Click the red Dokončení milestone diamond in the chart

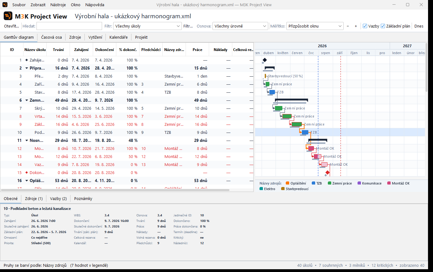pyautogui.click(x=327, y=172)
